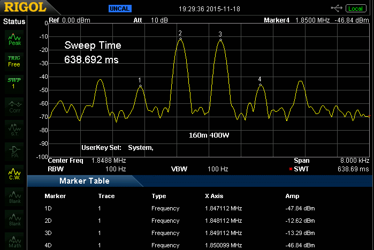Select marker 2 peak on the trace

pyautogui.click(x=180, y=38)
